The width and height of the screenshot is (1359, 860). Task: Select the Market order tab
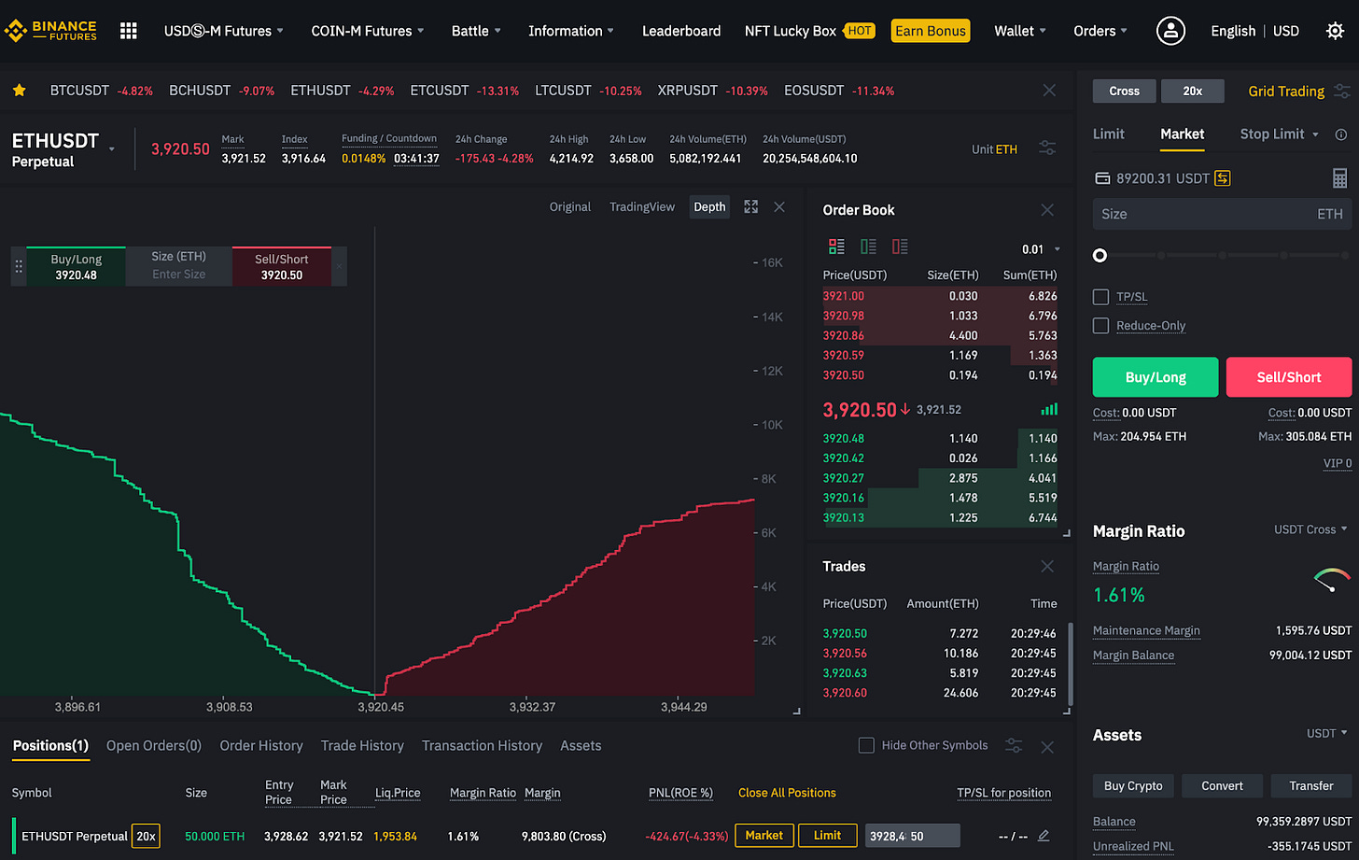pos(1183,134)
